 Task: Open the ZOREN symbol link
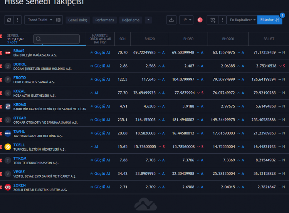click(x=20, y=185)
